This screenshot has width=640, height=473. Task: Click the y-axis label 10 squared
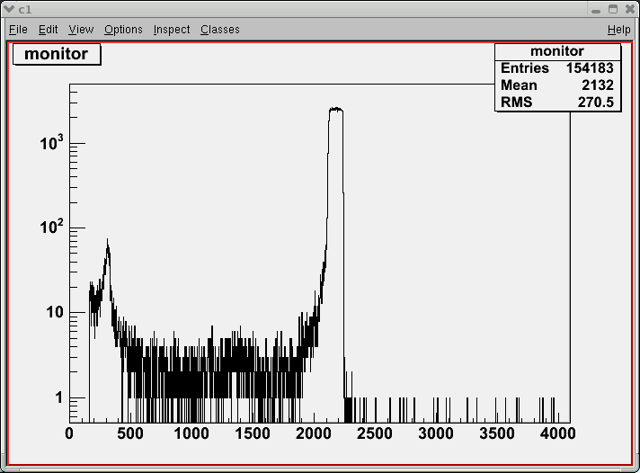point(52,227)
